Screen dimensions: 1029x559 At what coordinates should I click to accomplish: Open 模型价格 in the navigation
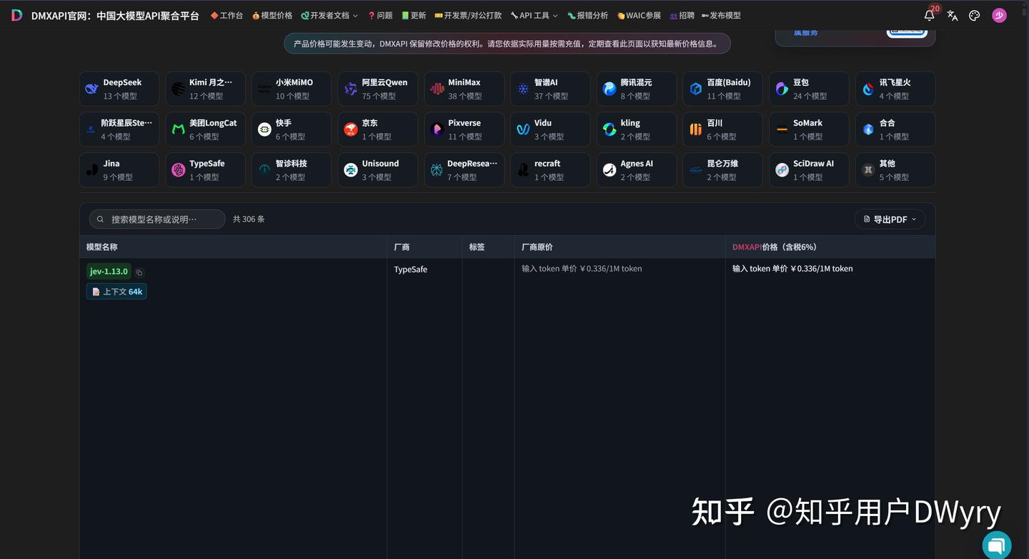coord(272,16)
